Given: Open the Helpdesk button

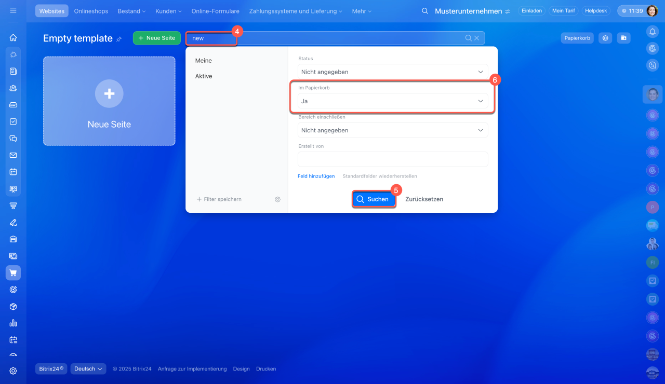Looking at the screenshot, I should 596,11.
